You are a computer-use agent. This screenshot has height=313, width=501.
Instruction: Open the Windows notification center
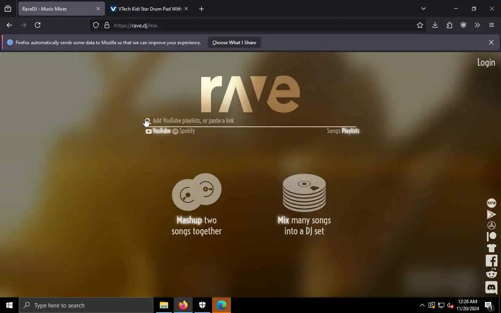[489, 305]
